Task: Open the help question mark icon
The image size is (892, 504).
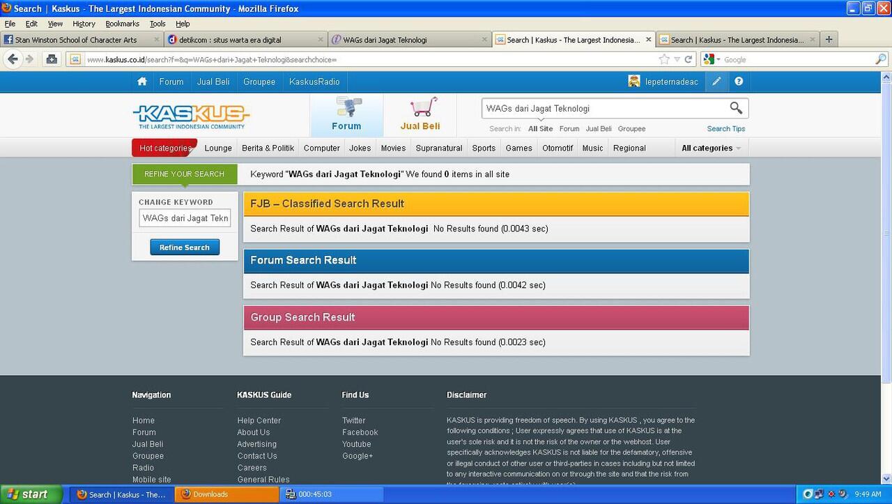Action: (x=739, y=82)
